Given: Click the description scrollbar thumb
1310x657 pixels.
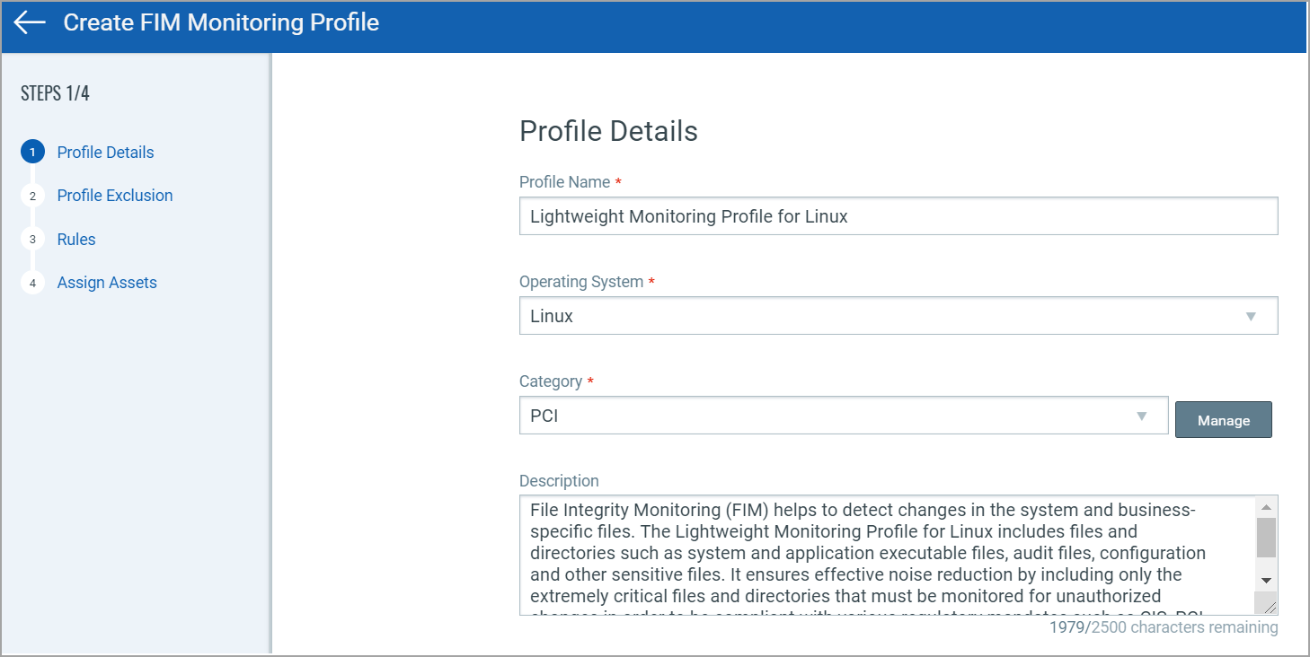Looking at the screenshot, I should click(1266, 538).
